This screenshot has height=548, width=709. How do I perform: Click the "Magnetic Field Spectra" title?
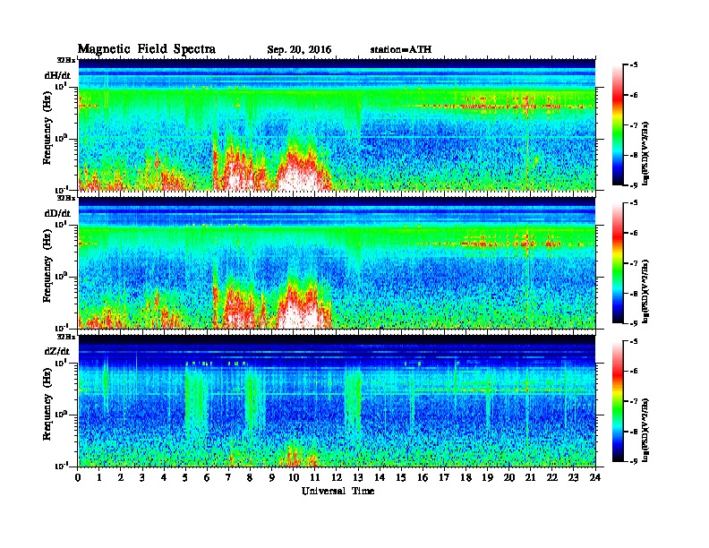147,49
